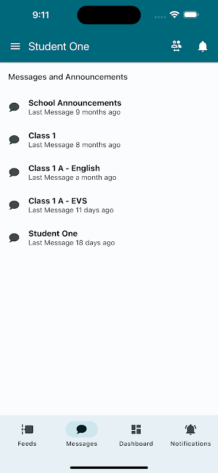Tap the switch student icon
This screenshot has height=473, width=218.
coord(177,46)
